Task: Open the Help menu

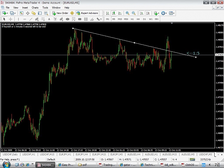Action: 67,8
